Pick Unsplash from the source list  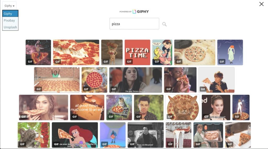10,27
